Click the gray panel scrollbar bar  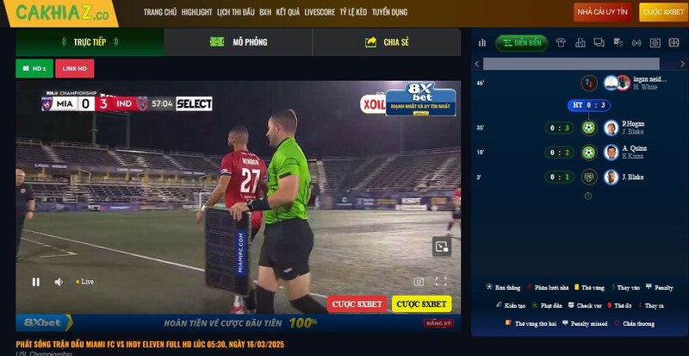[571, 64]
